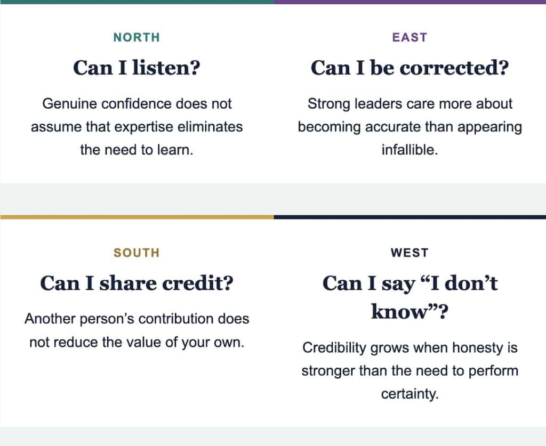Image resolution: width=546 pixels, height=446 pixels.
Task: Select the 'Can I say I don't know' heading
Action: (x=409, y=297)
